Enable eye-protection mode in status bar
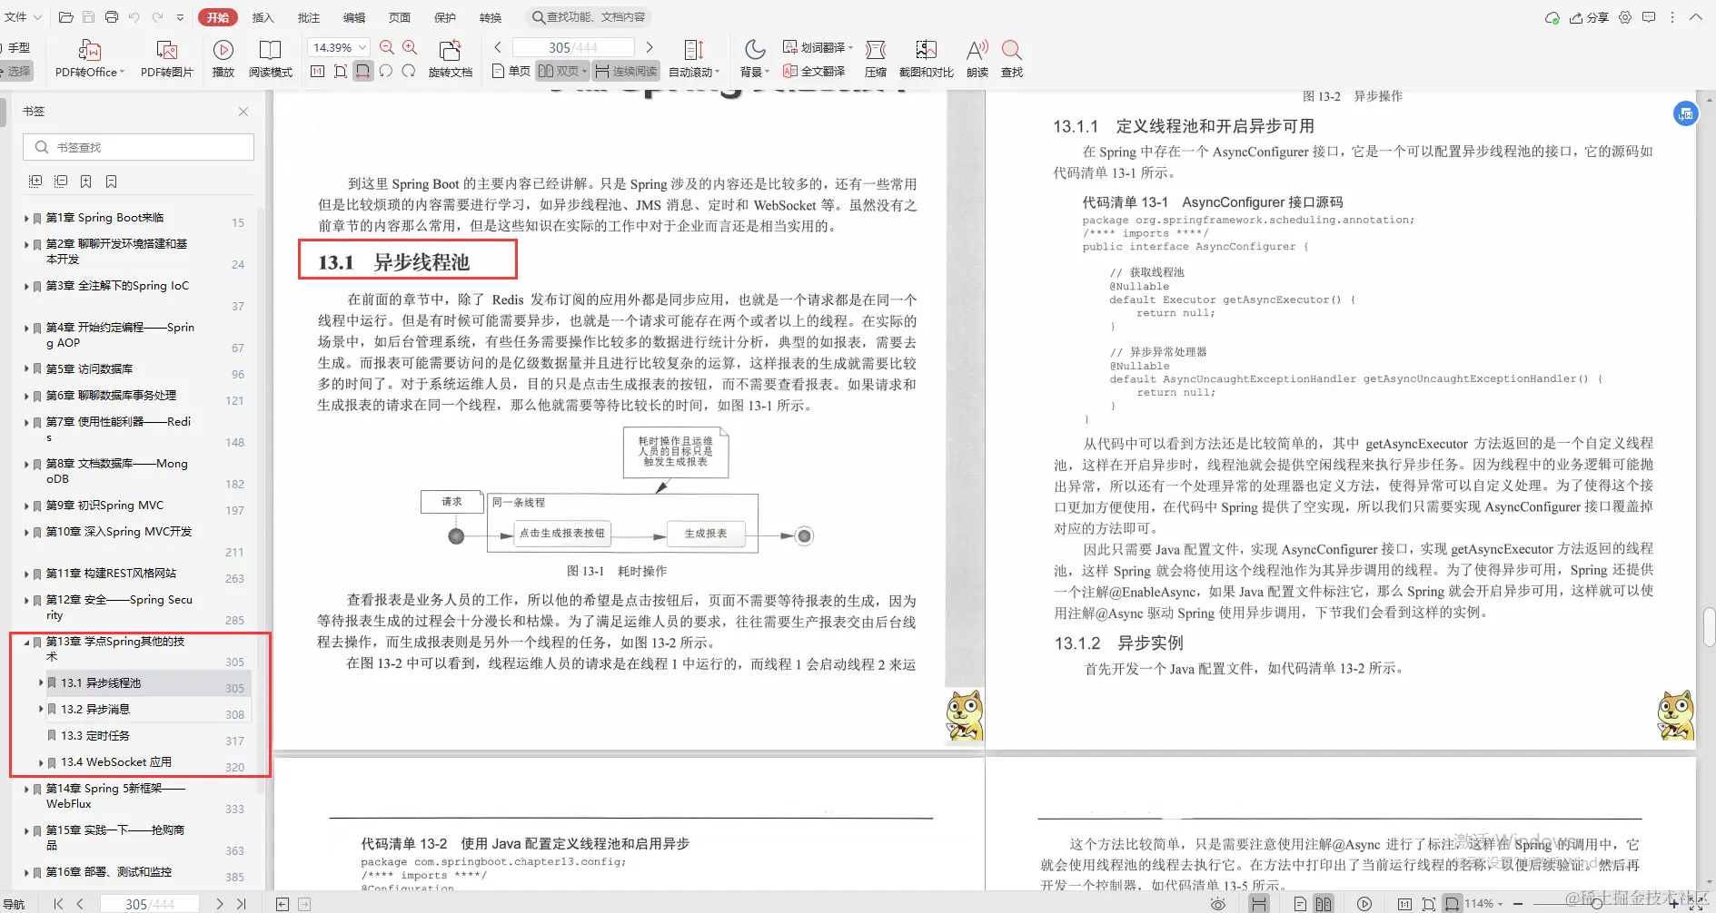Screen dimensions: 1716x913 [x=1218, y=903]
